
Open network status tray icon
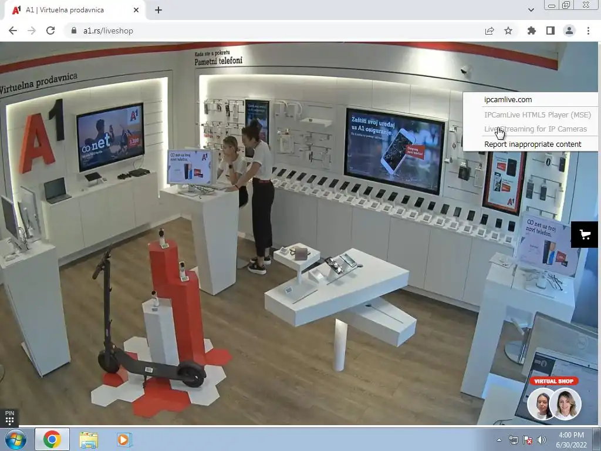[x=513, y=440]
